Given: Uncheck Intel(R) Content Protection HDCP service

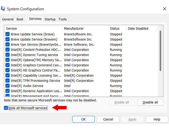Looking at the screenshot, I should point(8,50).
